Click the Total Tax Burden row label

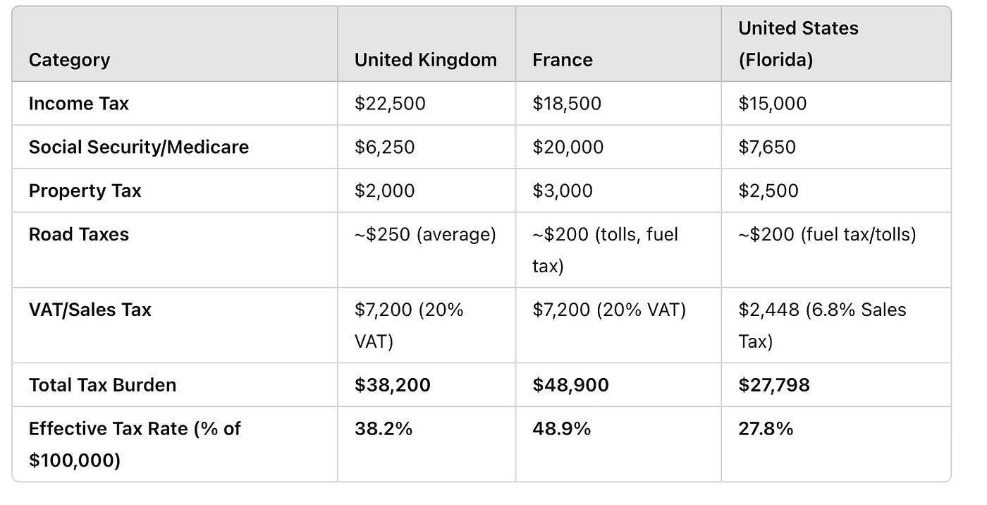102,385
